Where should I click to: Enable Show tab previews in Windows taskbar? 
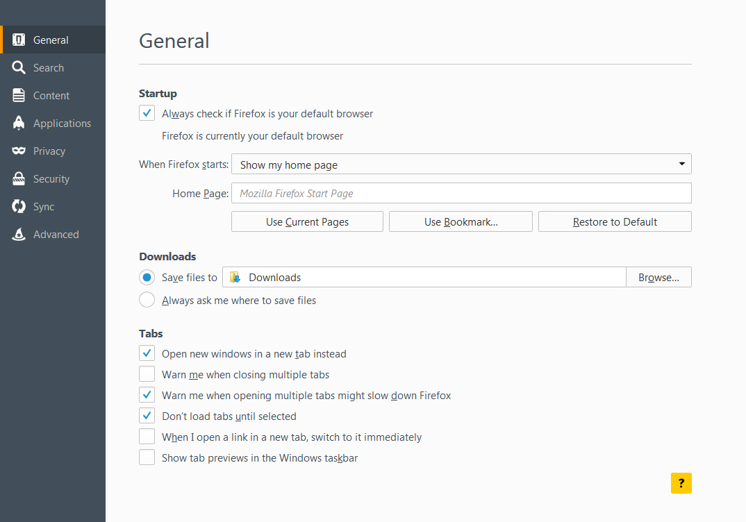point(147,457)
